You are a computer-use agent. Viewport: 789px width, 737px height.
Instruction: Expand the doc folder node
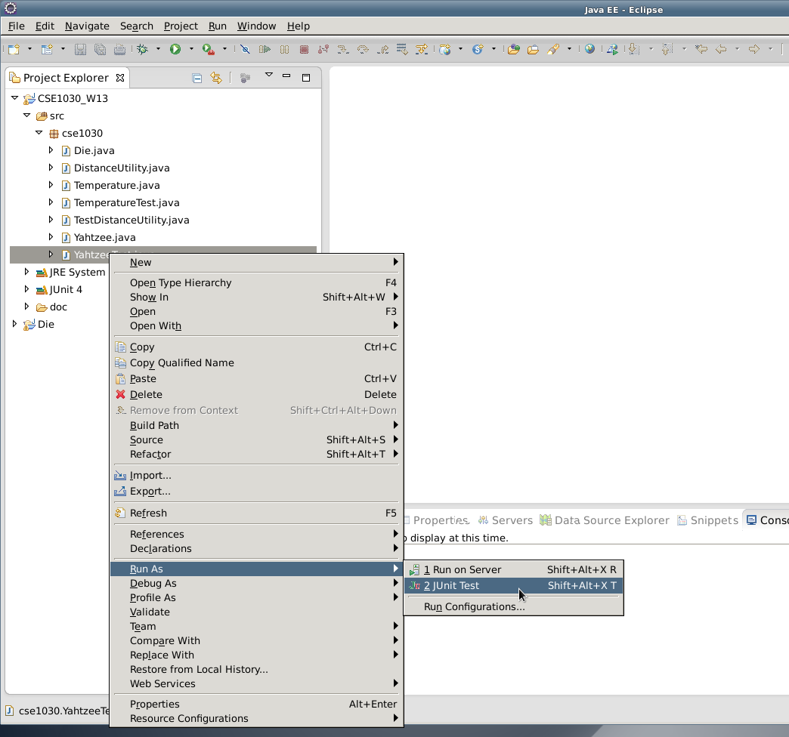[x=26, y=307]
